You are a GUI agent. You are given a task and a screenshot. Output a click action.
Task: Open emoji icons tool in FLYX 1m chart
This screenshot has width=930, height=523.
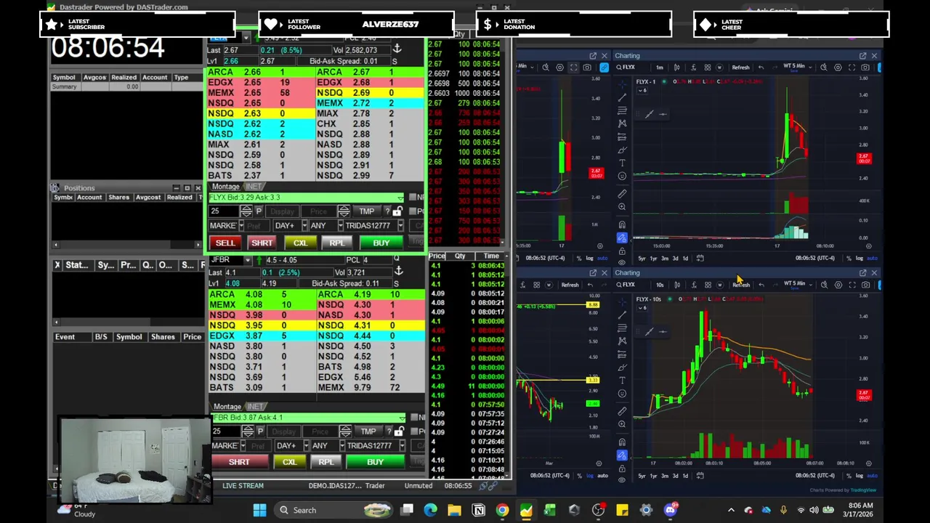point(622,177)
